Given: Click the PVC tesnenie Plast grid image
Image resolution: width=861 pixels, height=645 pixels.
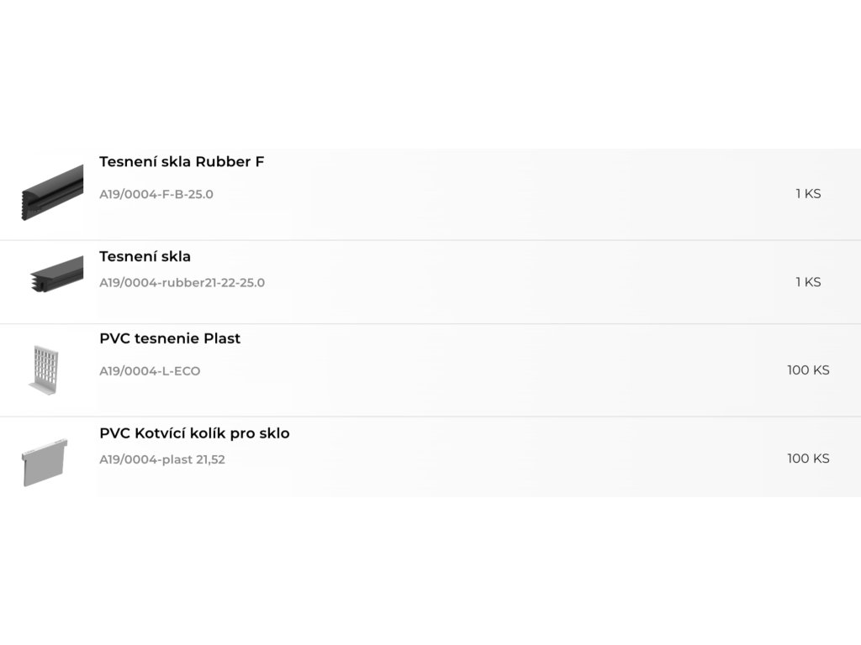Looking at the screenshot, I should click(44, 370).
